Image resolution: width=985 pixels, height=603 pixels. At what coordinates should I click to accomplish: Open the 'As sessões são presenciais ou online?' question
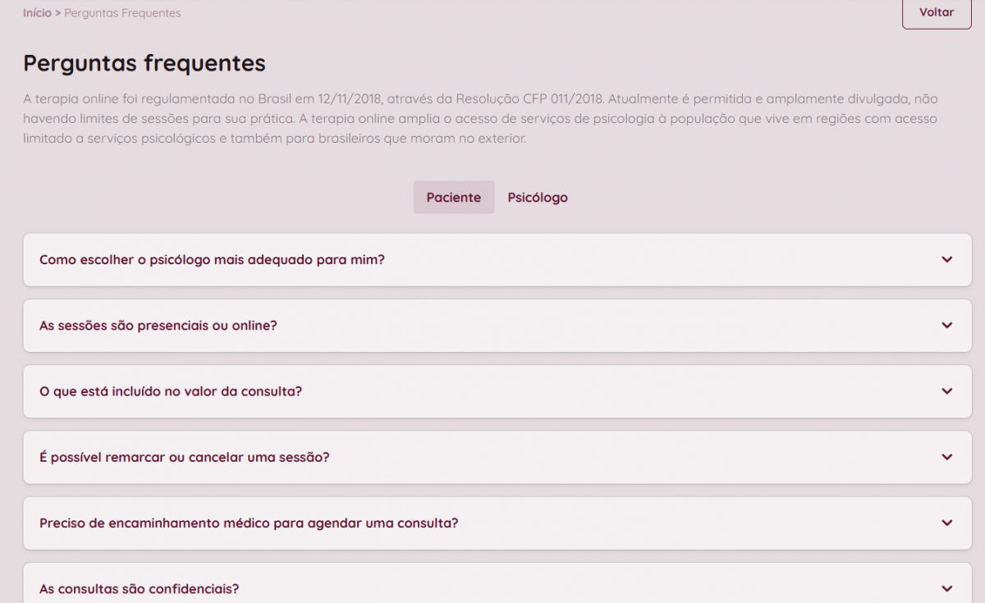(x=158, y=326)
